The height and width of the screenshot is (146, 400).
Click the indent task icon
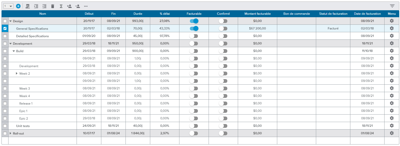coord(36,6)
